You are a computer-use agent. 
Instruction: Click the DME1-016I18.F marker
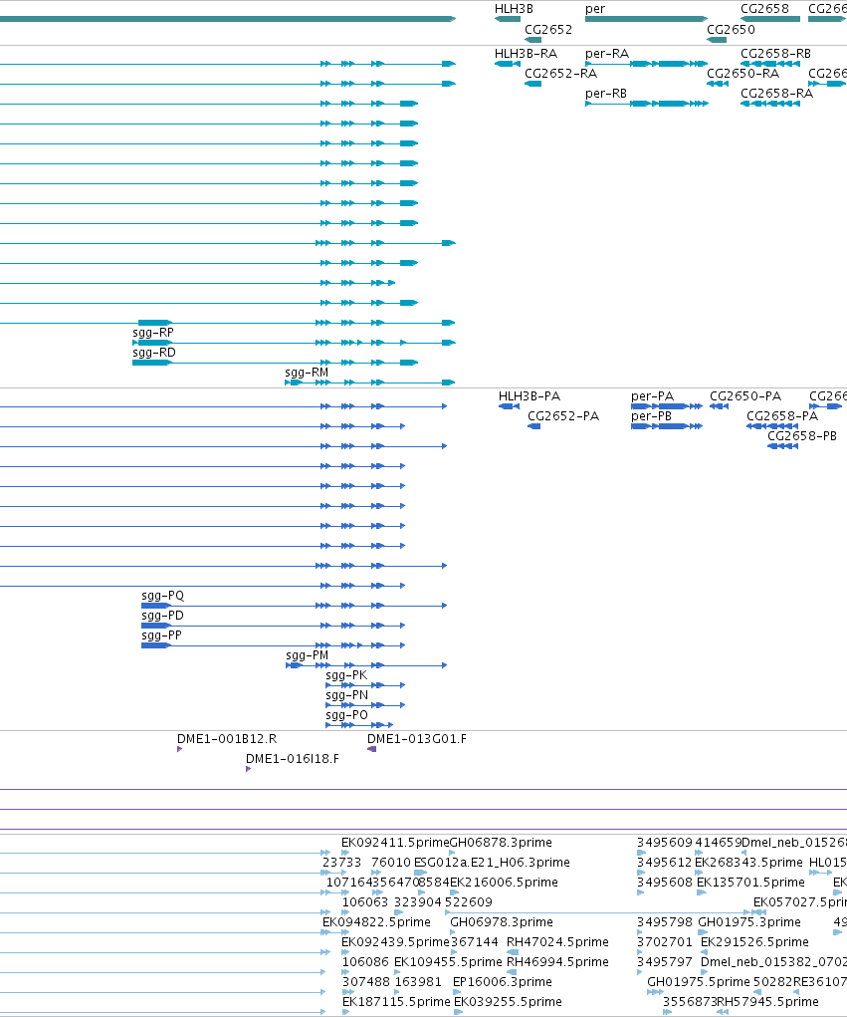[248, 769]
